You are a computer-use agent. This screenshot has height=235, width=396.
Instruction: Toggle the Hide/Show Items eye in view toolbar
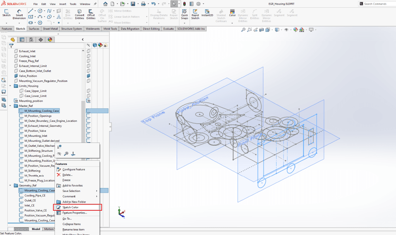287,30
